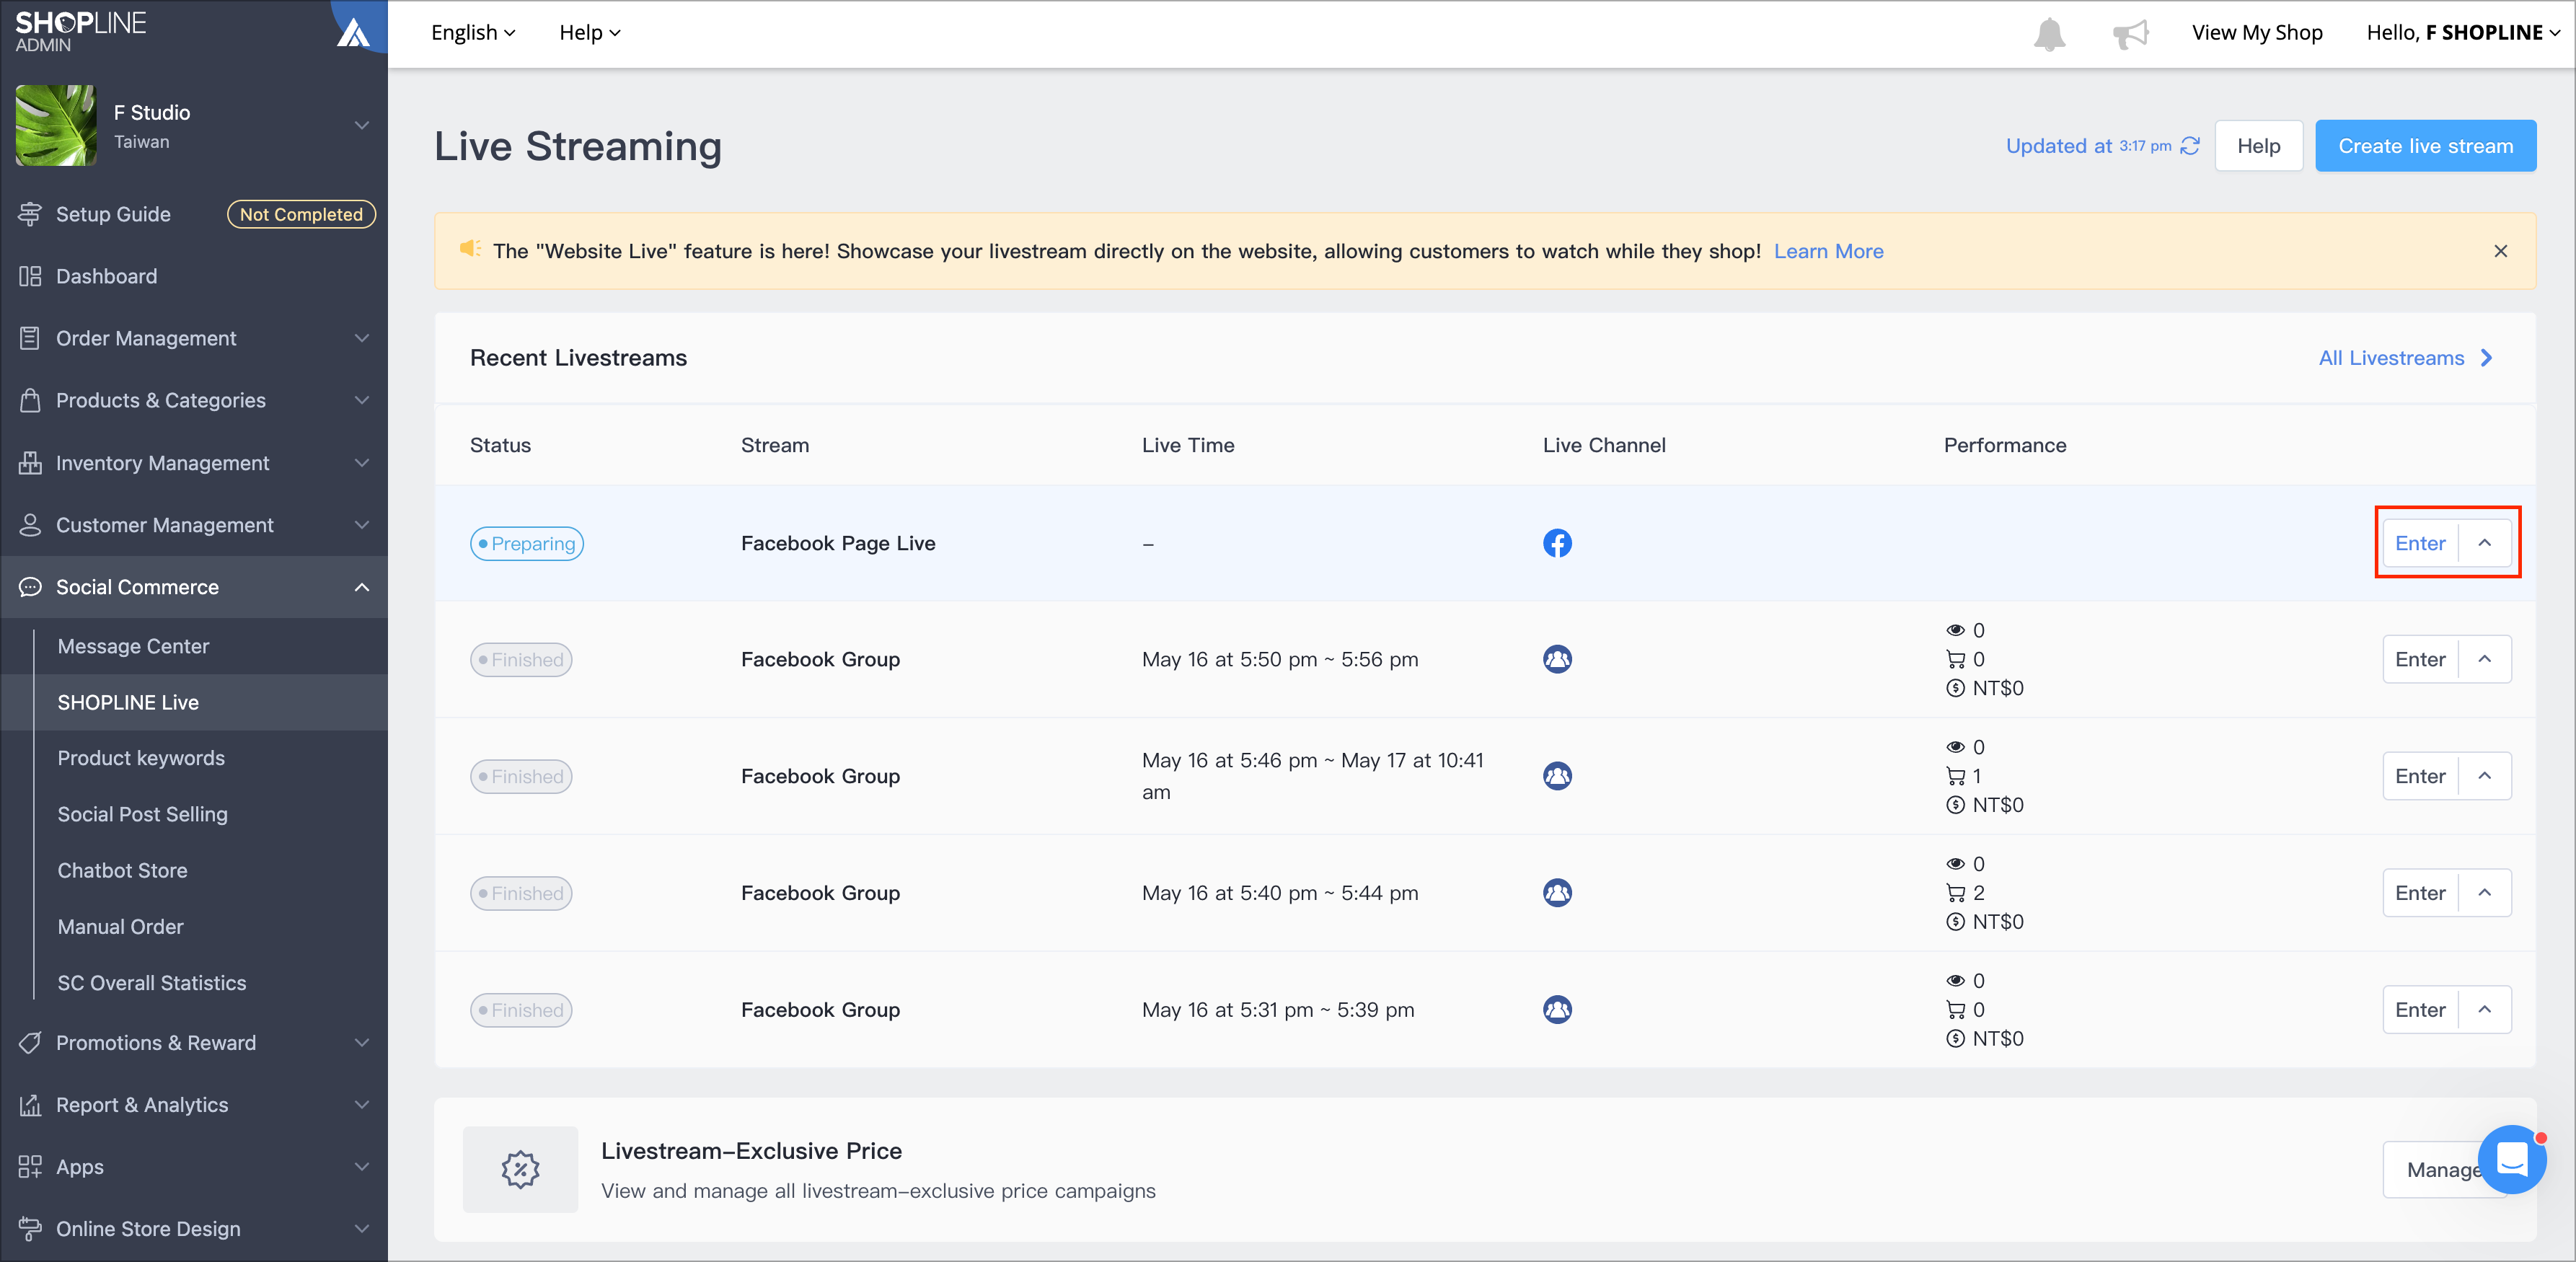
Task: Collapse the Social Commerce menu
Action: [x=362, y=587]
